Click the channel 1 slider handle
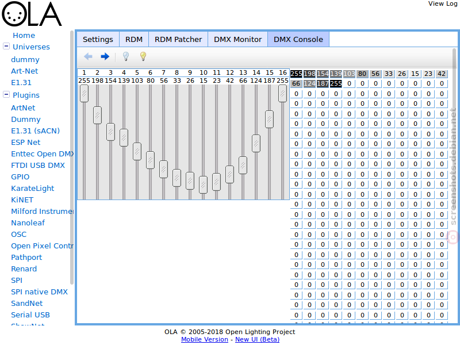This screenshot has height=345, width=460. point(84,94)
